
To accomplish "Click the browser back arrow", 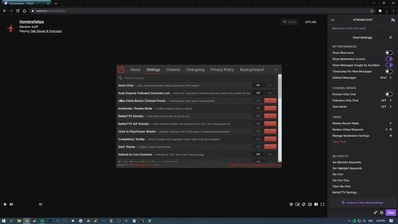I will 4,11.
